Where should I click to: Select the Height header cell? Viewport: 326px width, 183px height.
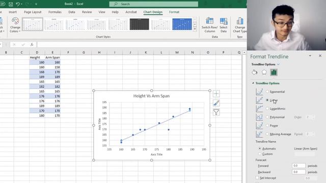37,57
